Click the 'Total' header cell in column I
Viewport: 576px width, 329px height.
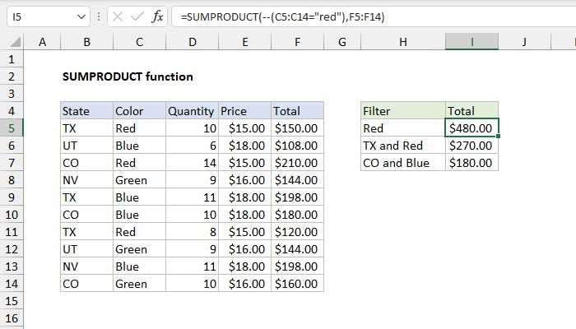pyautogui.click(x=471, y=111)
